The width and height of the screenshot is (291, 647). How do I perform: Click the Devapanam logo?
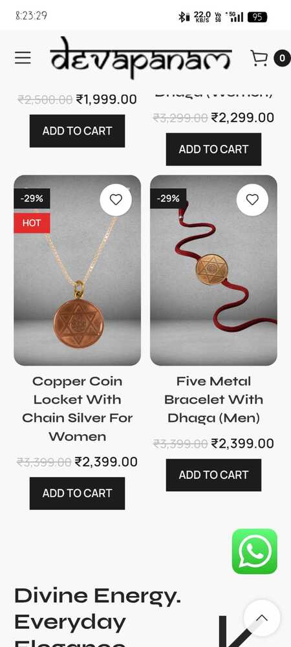(x=140, y=58)
